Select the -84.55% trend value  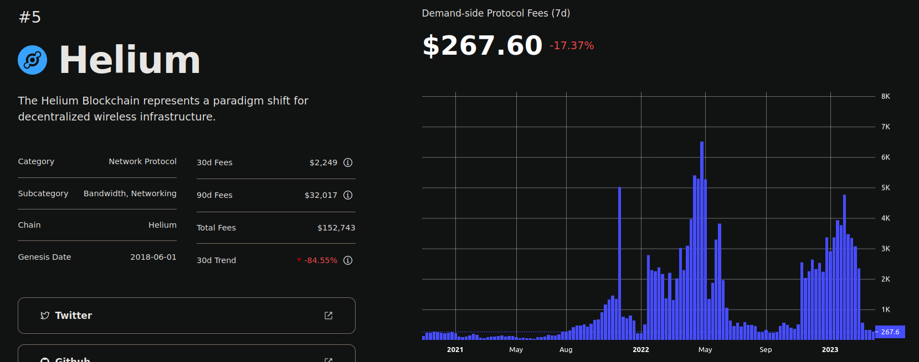(x=321, y=260)
